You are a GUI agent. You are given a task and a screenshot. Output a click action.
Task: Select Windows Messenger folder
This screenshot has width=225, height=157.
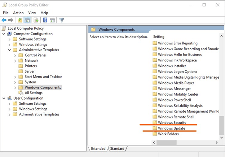click(174, 88)
